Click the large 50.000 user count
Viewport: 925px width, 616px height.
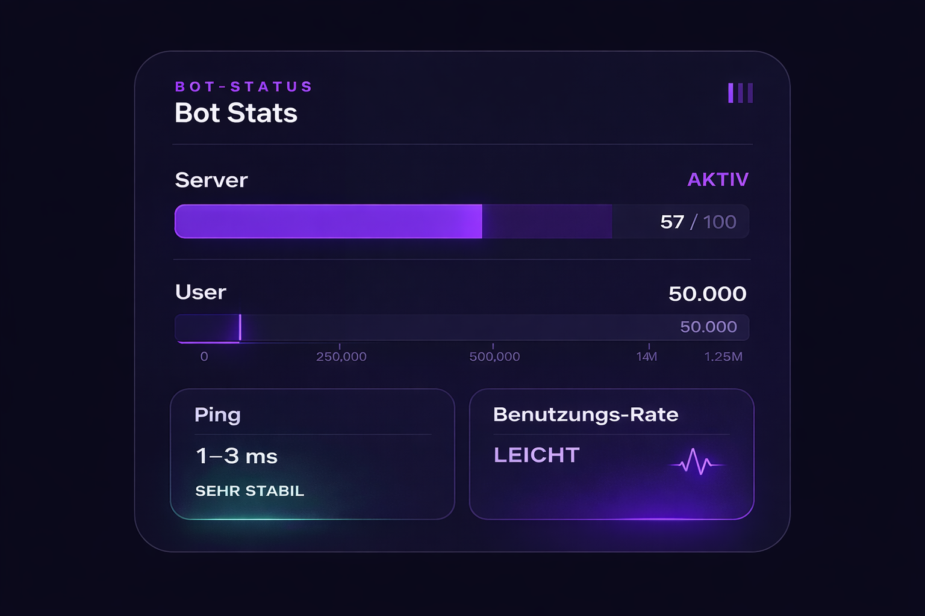(x=707, y=294)
